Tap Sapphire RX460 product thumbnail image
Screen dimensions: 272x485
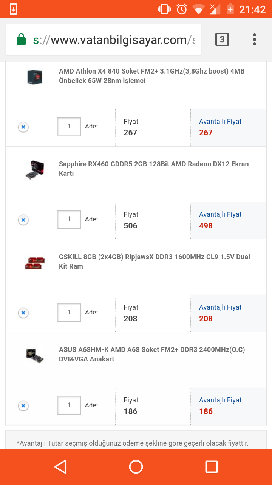click(x=34, y=169)
